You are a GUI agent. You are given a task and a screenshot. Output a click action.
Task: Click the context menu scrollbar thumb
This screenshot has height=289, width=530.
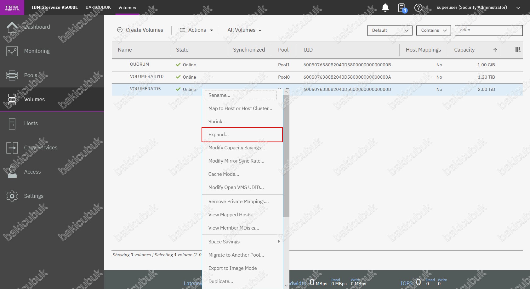(x=286, y=156)
